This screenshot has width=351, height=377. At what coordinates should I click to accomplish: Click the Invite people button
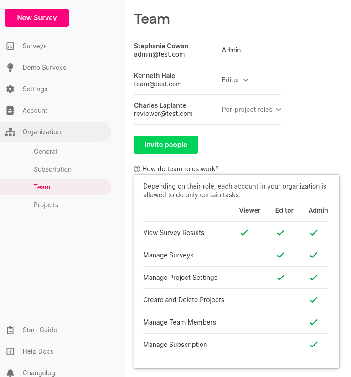[166, 145]
